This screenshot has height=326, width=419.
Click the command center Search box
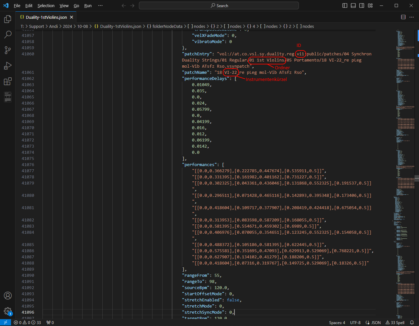(x=219, y=6)
